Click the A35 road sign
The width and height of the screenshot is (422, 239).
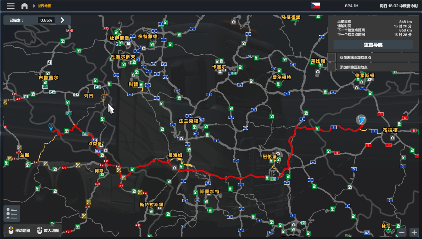click(x=138, y=225)
